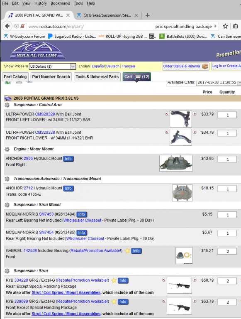Click rebate star icon for KYB 334228

click(x=114, y=280)
